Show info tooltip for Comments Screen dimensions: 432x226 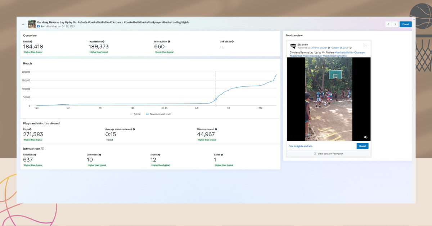point(100,155)
